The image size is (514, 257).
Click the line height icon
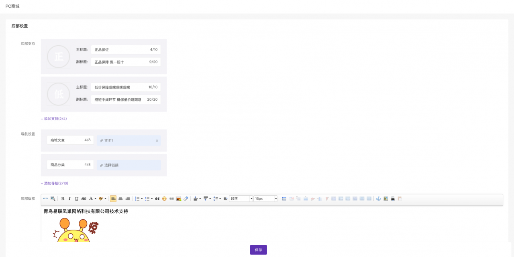pyautogui.click(x=215, y=198)
